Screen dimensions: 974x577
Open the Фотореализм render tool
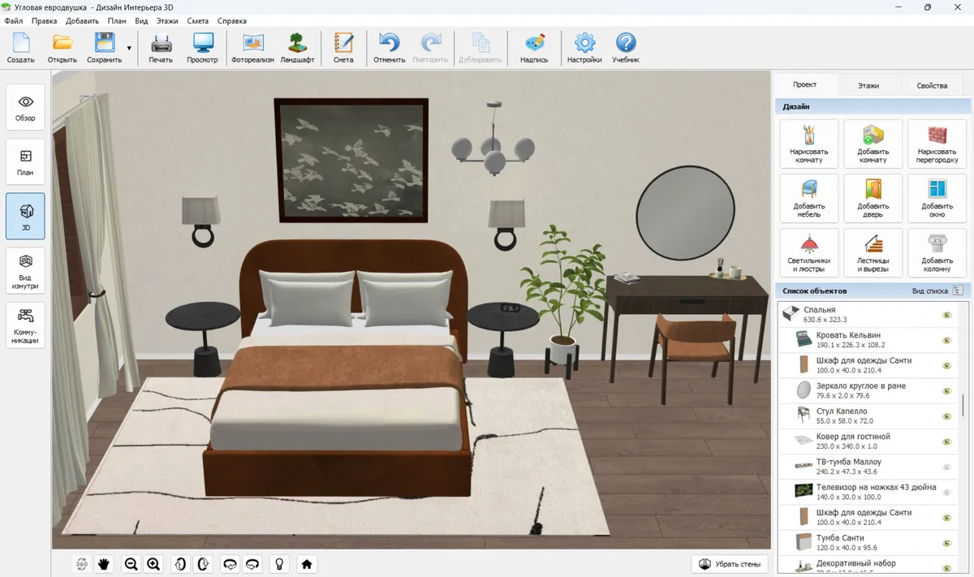(253, 48)
